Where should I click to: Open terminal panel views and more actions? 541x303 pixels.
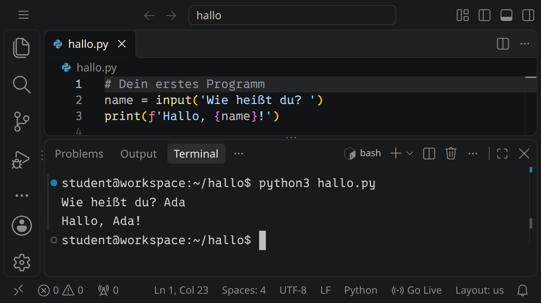tap(473, 154)
